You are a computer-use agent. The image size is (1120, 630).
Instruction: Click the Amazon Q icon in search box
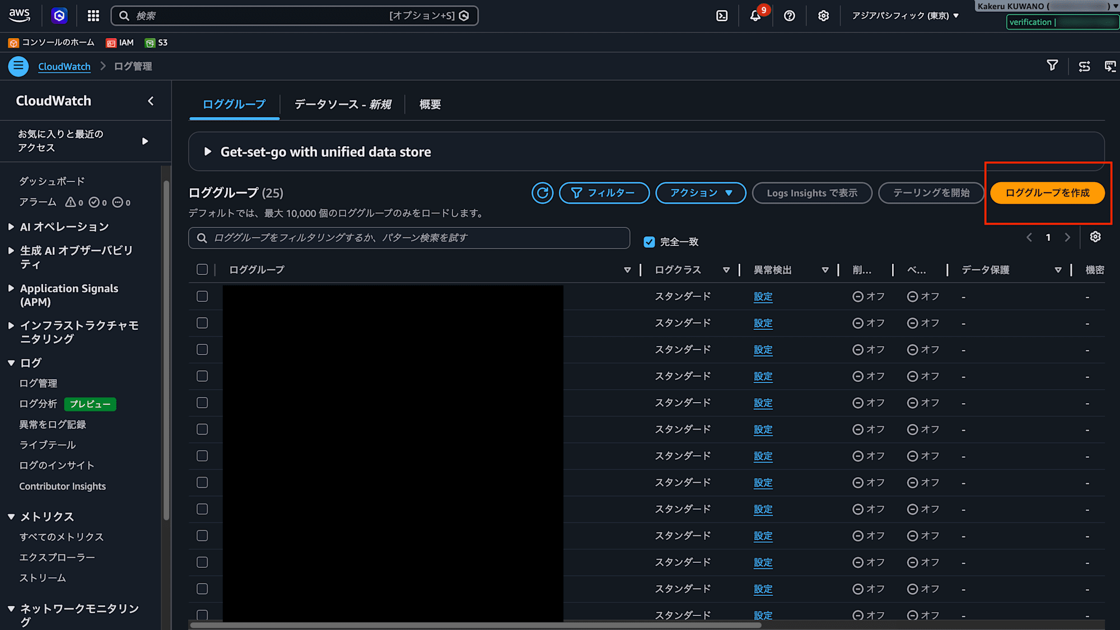(x=464, y=16)
